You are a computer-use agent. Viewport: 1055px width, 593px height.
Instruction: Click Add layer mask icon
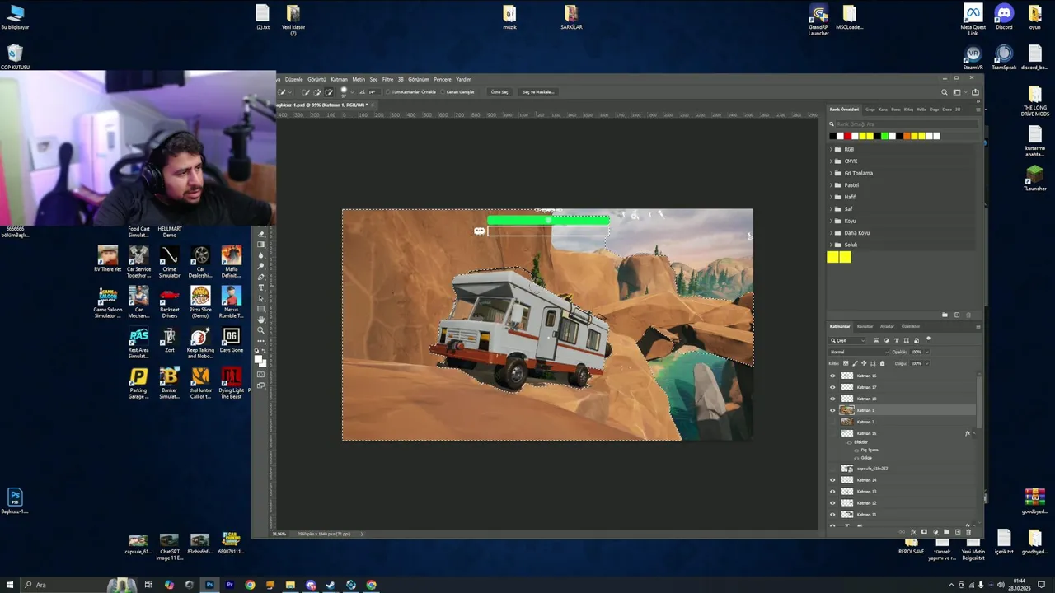(x=924, y=532)
